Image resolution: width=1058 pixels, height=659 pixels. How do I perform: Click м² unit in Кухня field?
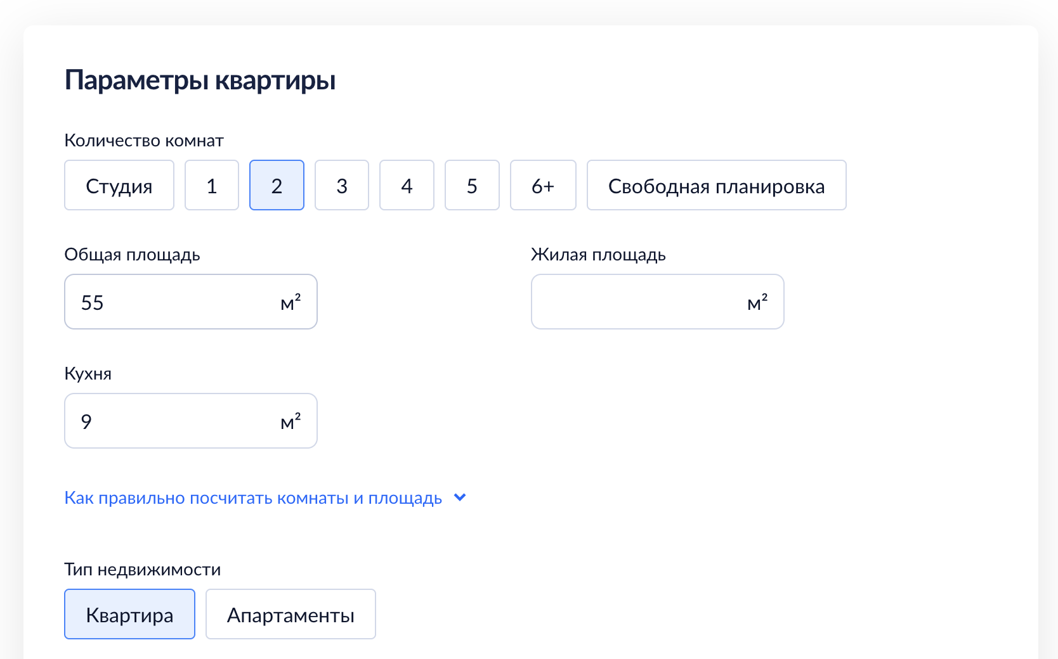click(x=291, y=422)
